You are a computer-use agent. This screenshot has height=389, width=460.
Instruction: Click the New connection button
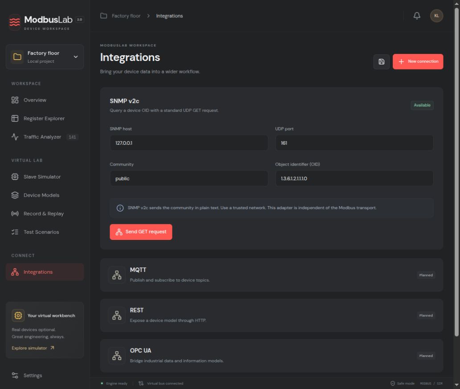tap(418, 61)
